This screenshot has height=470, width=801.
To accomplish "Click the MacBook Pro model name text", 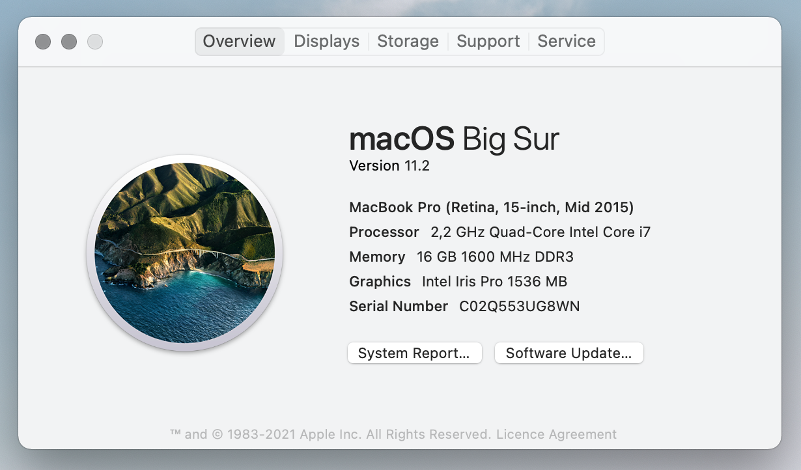I will pos(492,207).
